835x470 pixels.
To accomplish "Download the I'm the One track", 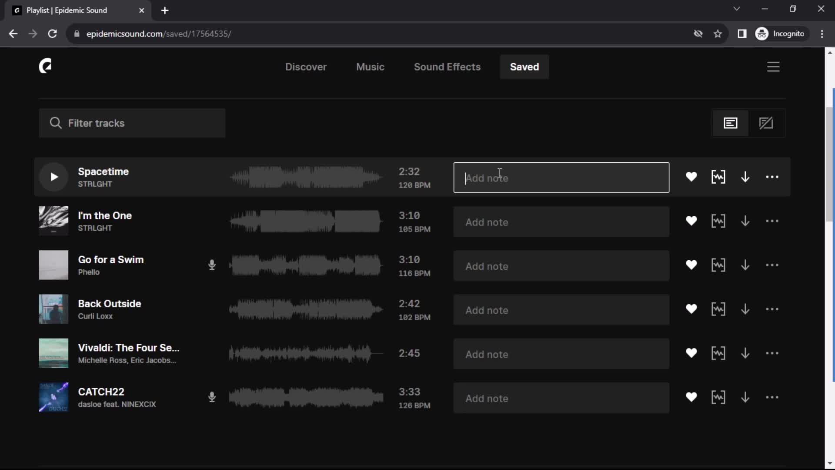I will (x=745, y=221).
